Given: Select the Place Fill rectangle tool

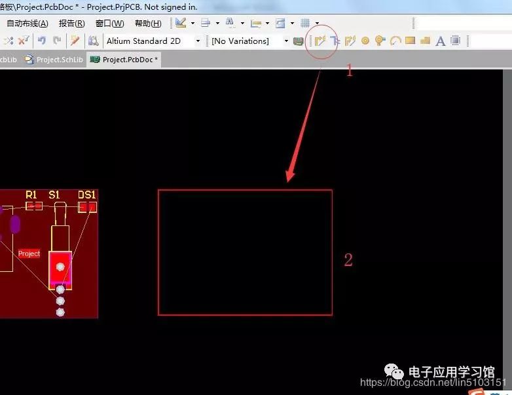Looking at the screenshot, I should [410, 41].
